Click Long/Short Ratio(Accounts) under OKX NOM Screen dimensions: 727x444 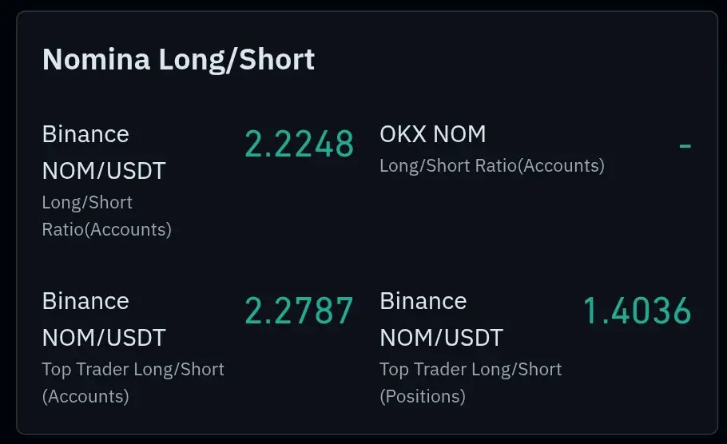pyautogui.click(x=492, y=166)
